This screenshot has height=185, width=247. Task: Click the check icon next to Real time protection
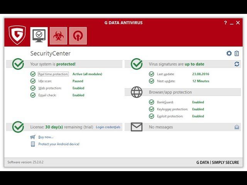[x=33, y=74]
